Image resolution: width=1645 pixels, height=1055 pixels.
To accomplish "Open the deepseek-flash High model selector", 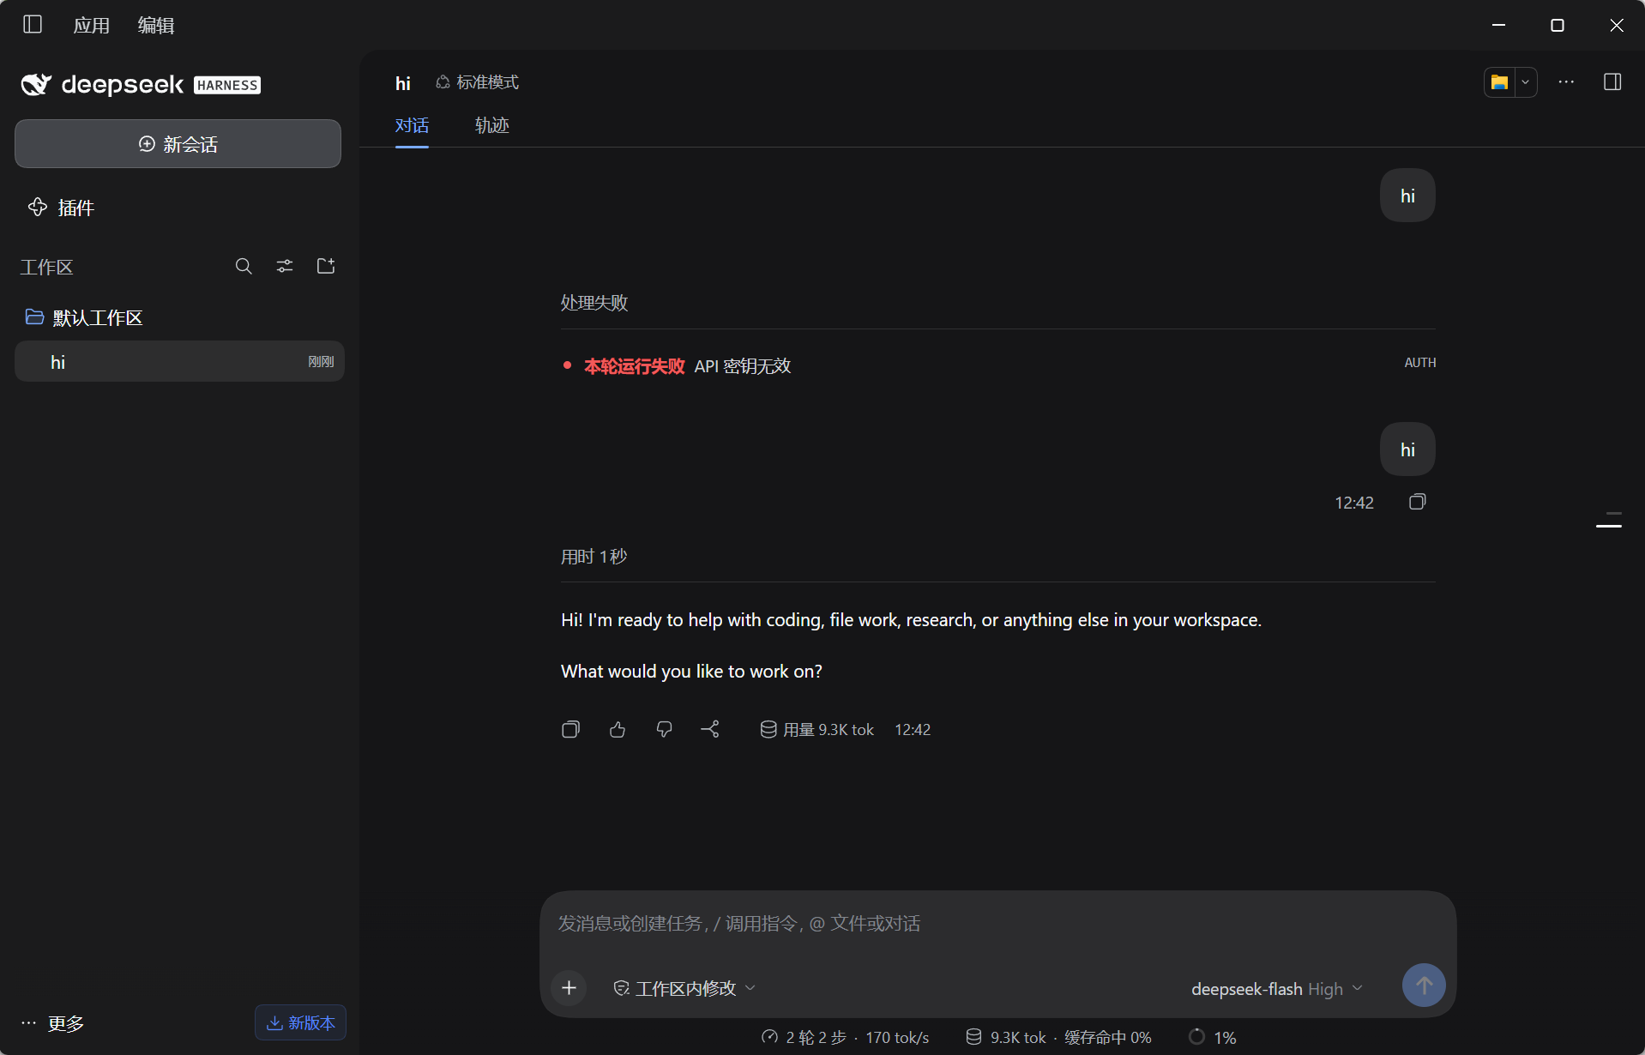I will (1276, 988).
